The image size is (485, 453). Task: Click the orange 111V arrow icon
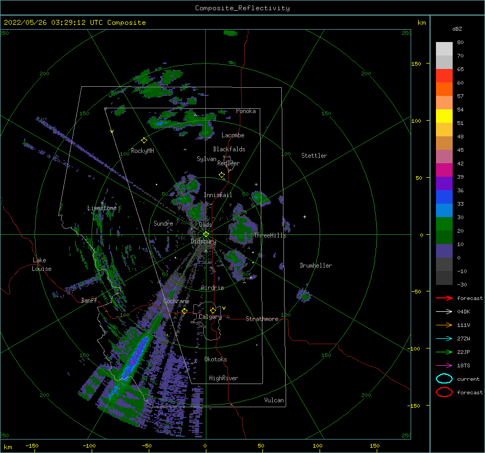click(x=444, y=325)
